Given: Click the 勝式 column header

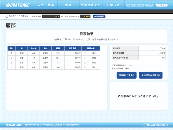Looking at the screenshot, I should point(45,48).
